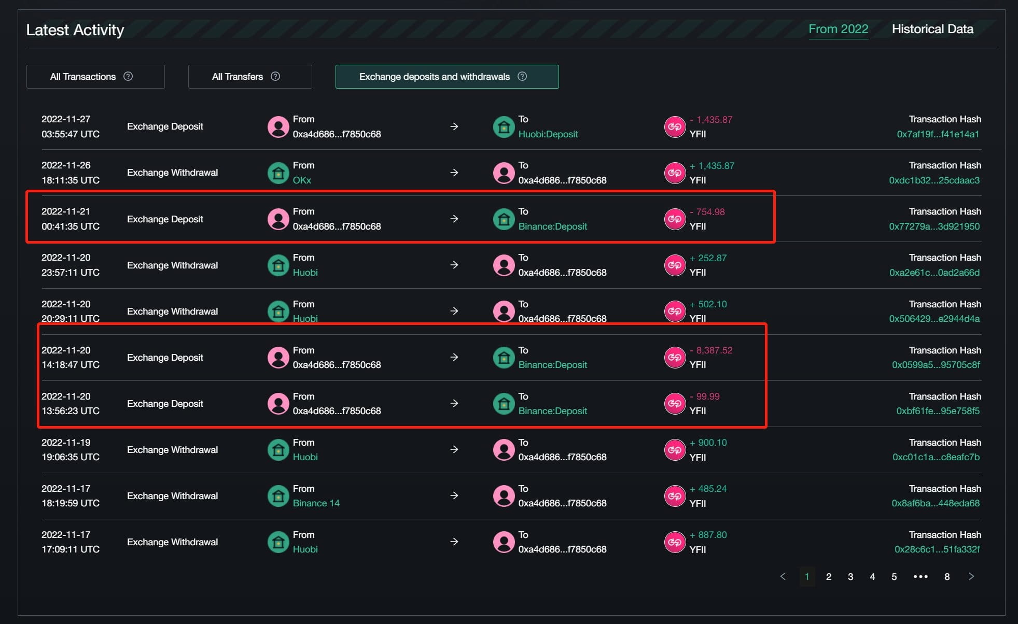The height and width of the screenshot is (624, 1018).
Task: Click help icon on Exchange deposits and withdrawals
Action: [522, 77]
